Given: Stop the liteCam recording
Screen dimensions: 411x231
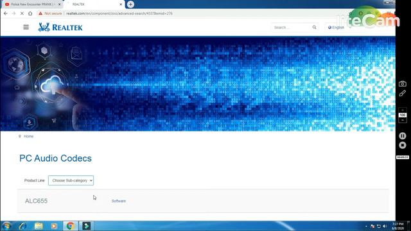Looking at the screenshot, I should click(x=403, y=145).
